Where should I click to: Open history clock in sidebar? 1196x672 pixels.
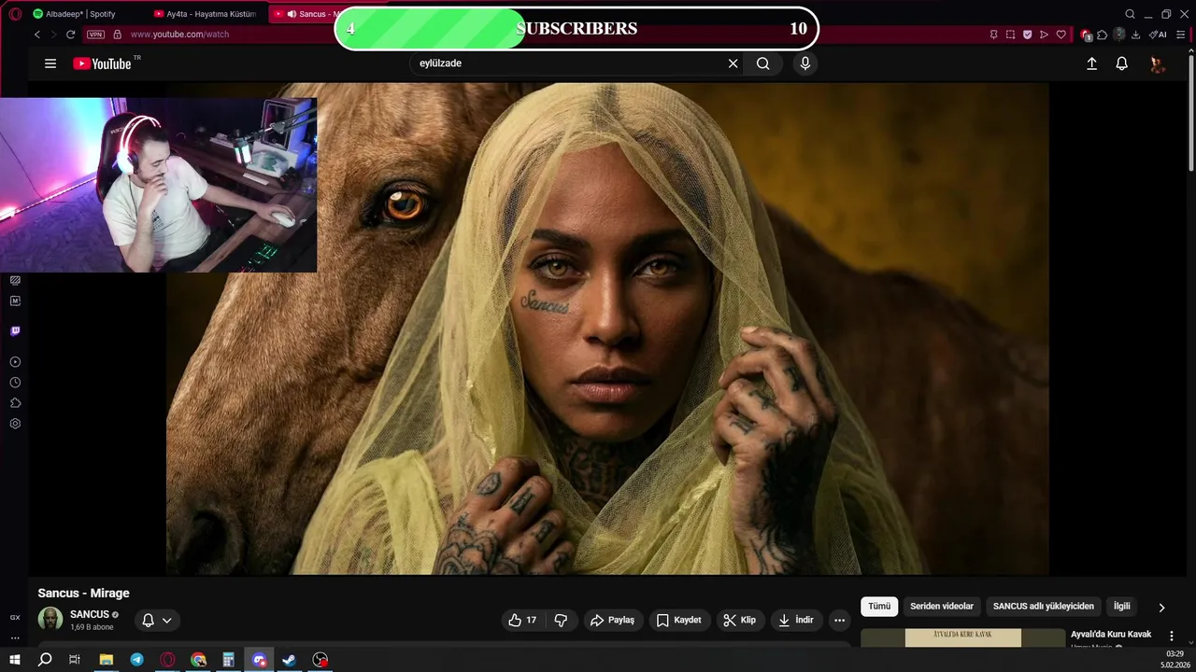(15, 383)
